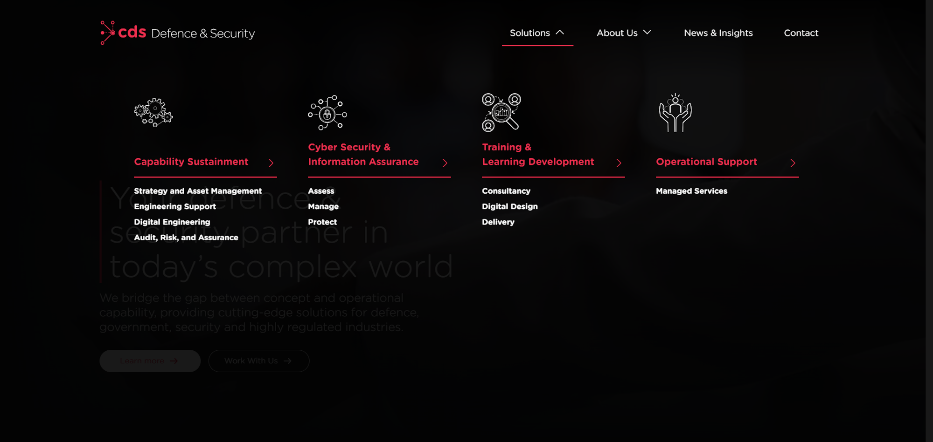933x442 pixels.
Task: Click the CDS Defence & Security logo
Action: [x=178, y=33]
